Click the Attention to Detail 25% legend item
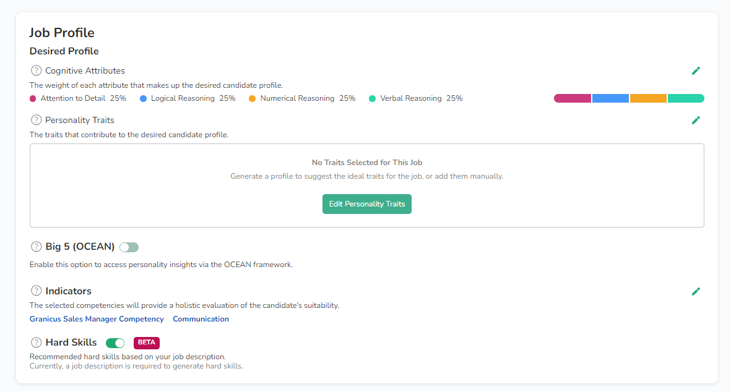Image resolution: width=731 pixels, height=392 pixels. (x=78, y=98)
